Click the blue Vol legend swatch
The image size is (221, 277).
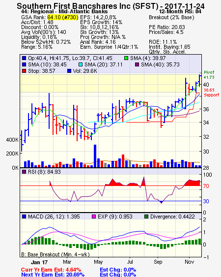(69, 71)
